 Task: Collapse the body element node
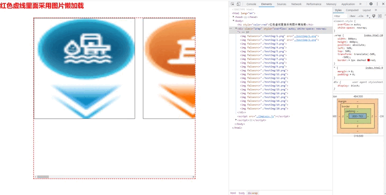coord(233,21)
